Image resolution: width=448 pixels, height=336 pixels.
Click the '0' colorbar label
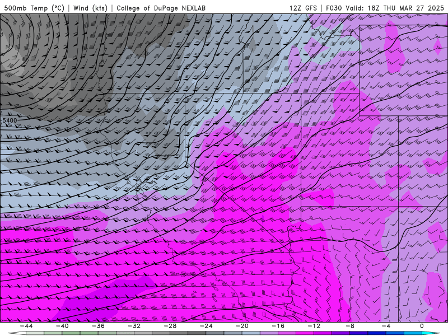(x=422, y=326)
